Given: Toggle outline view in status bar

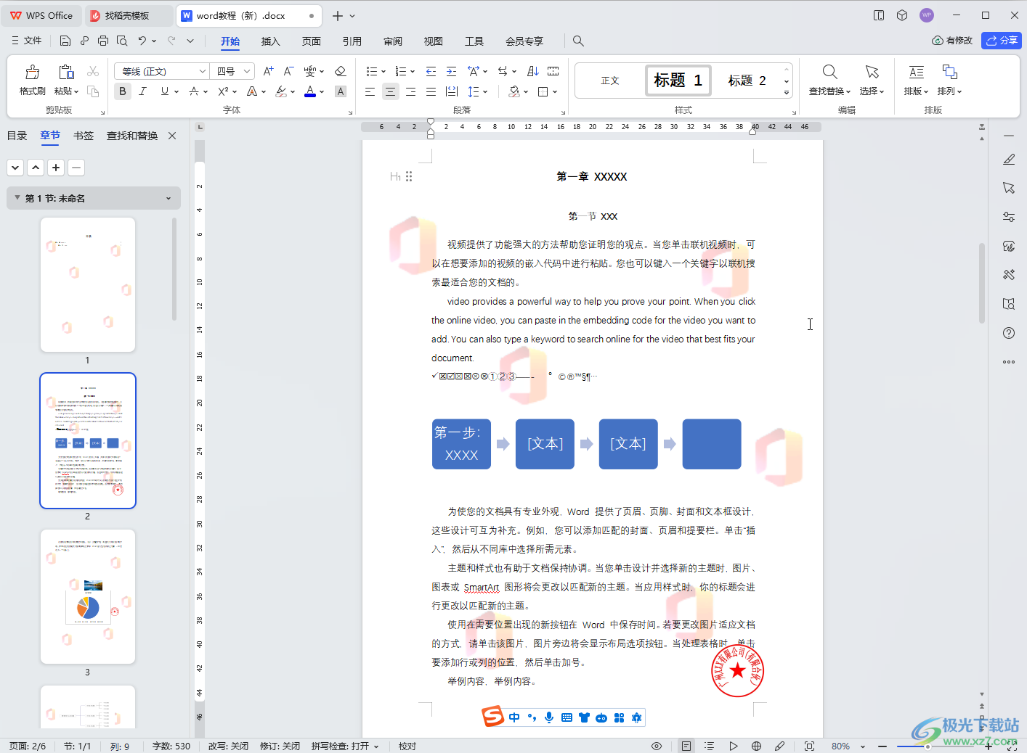Looking at the screenshot, I should tap(710, 746).
